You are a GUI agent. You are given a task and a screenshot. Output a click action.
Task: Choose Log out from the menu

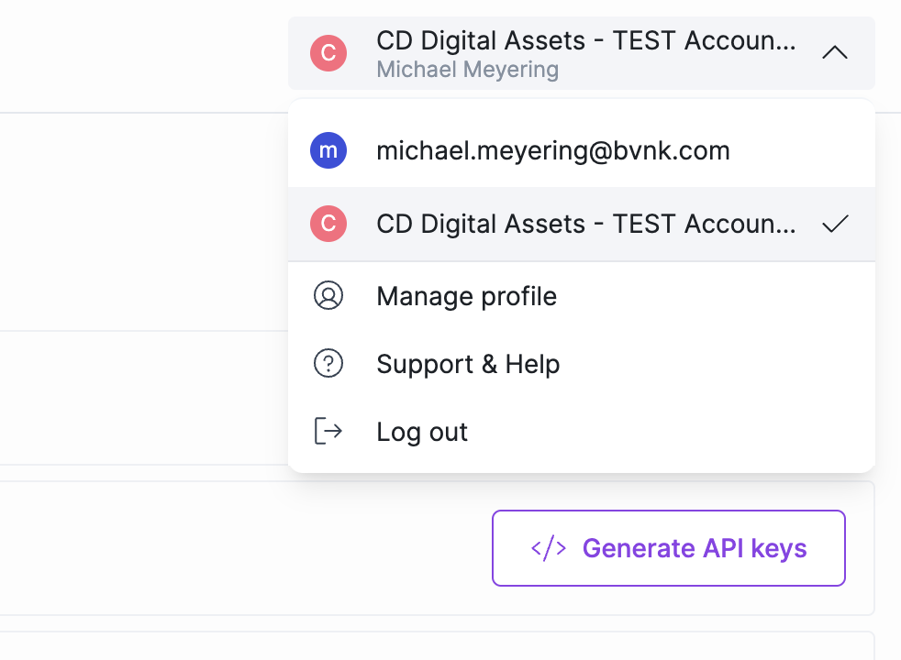point(581,432)
